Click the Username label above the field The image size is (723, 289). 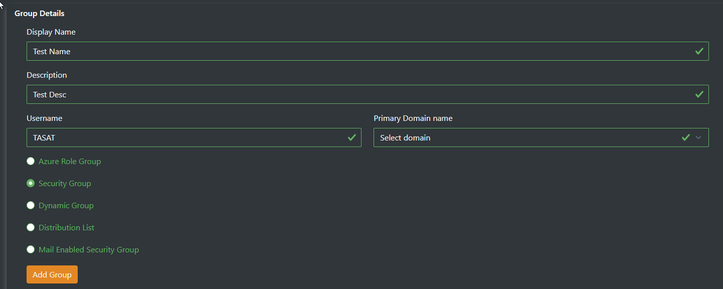coord(44,118)
